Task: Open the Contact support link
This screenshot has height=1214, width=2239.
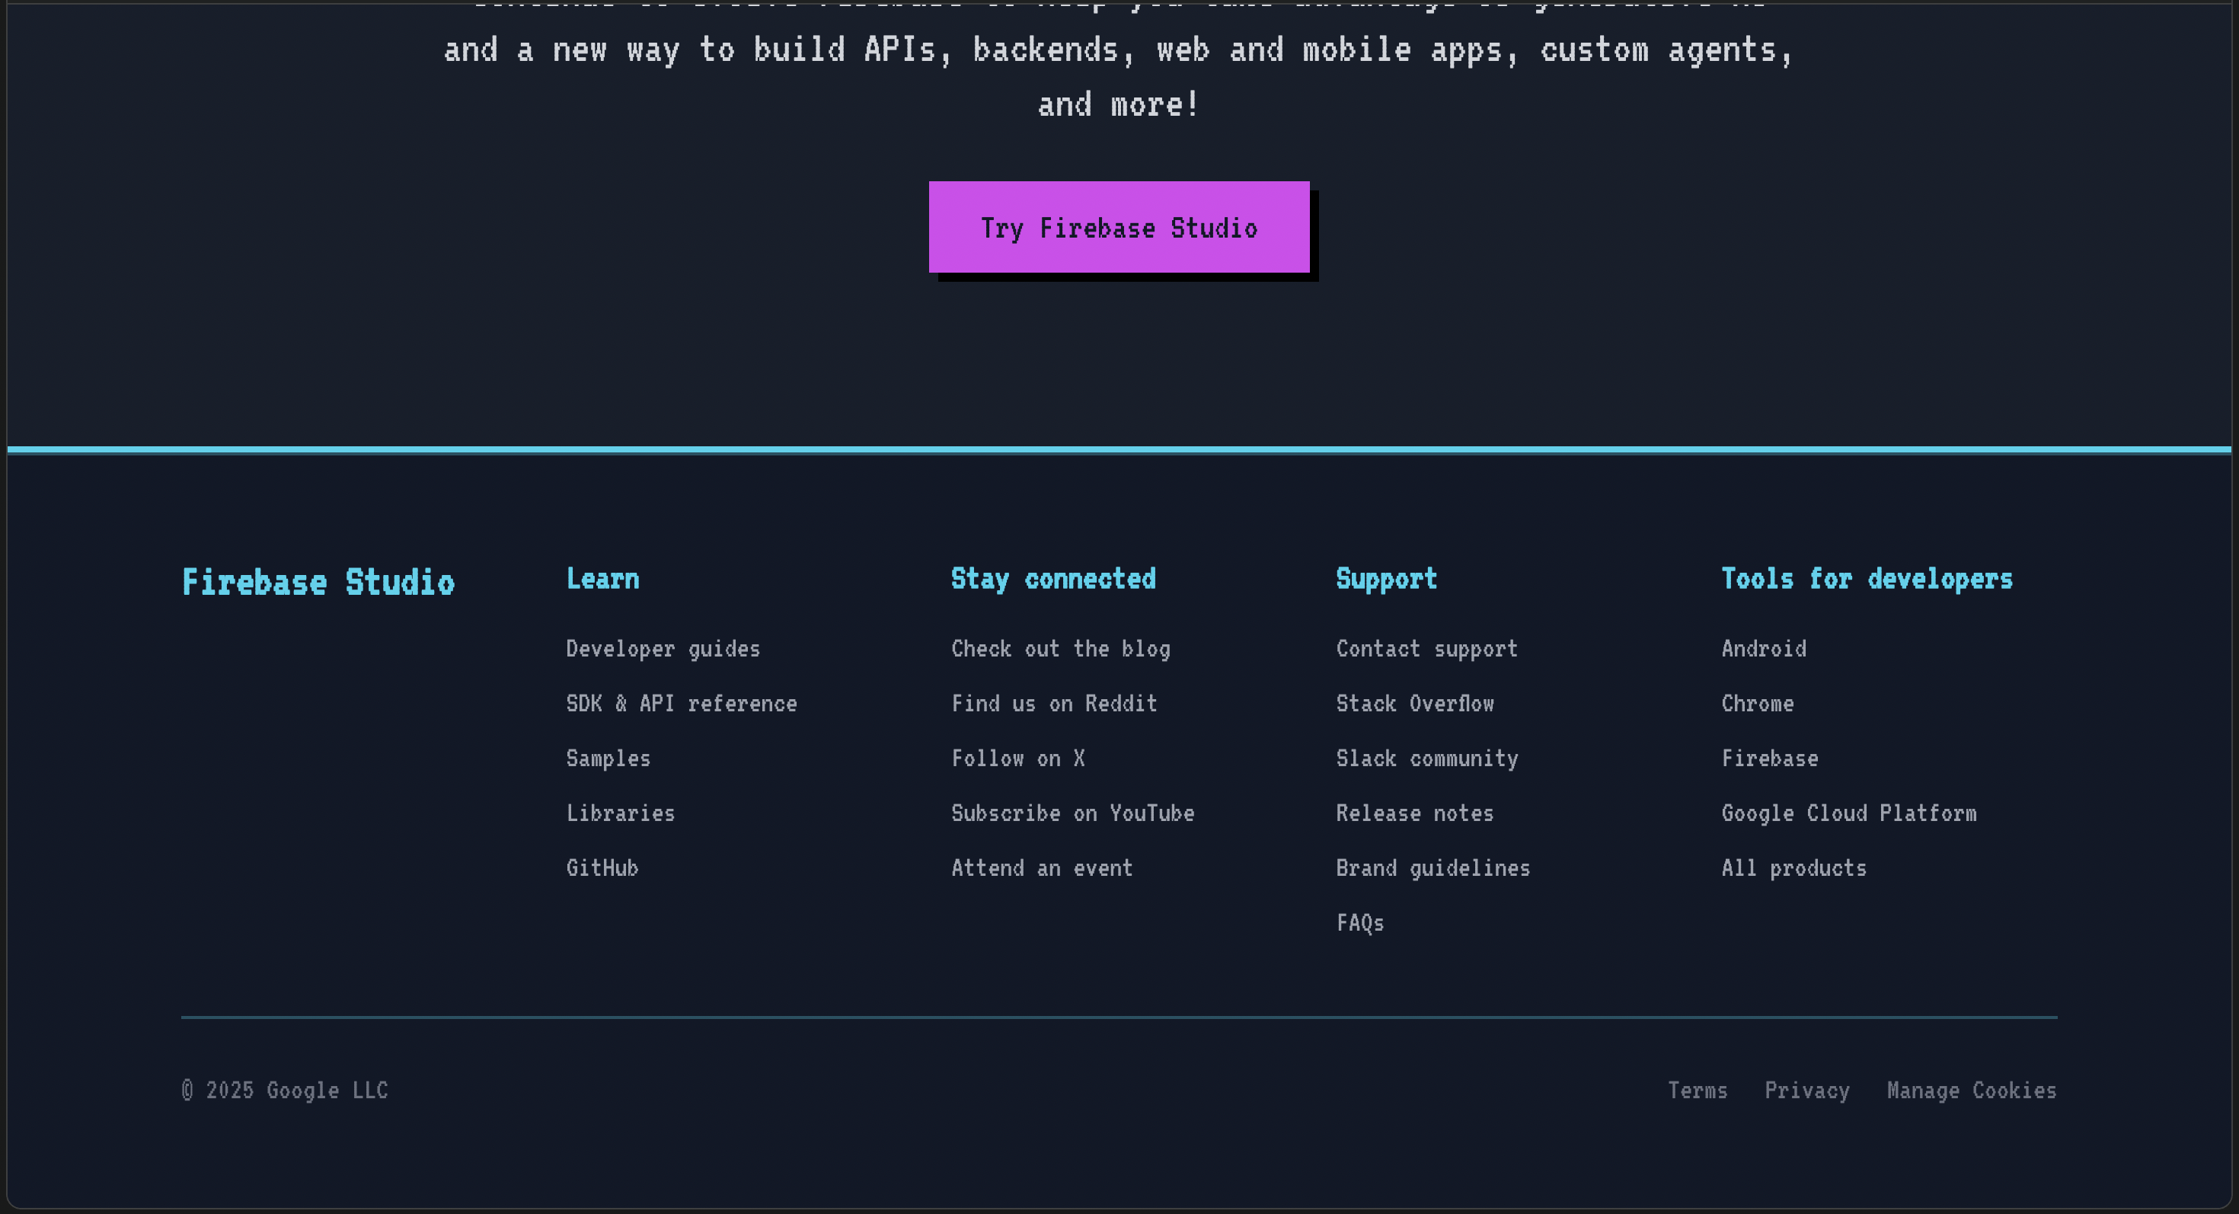Action: [x=1426, y=649]
